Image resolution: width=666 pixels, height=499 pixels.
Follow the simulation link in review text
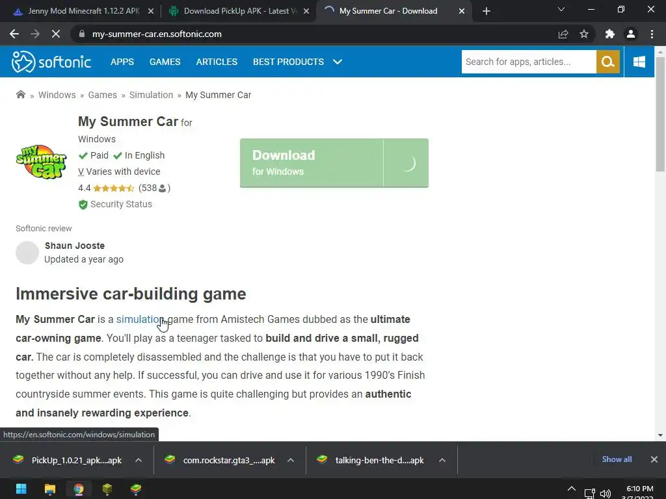click(140, 319)
